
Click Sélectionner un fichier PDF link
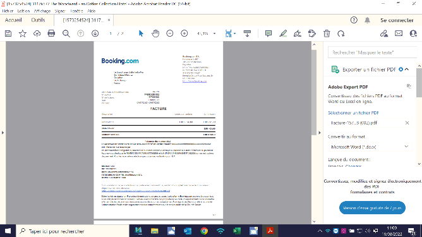(353, 113)
